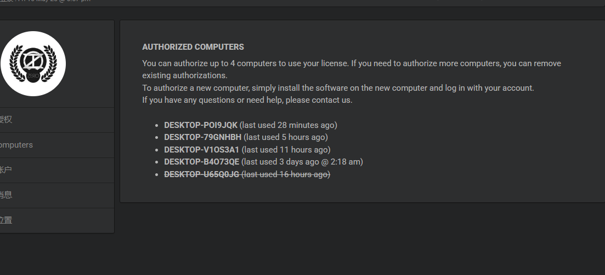Open the 账户 sidebar entry
The width and height of the screenshot is (605, 275).
tap(57, 170)
